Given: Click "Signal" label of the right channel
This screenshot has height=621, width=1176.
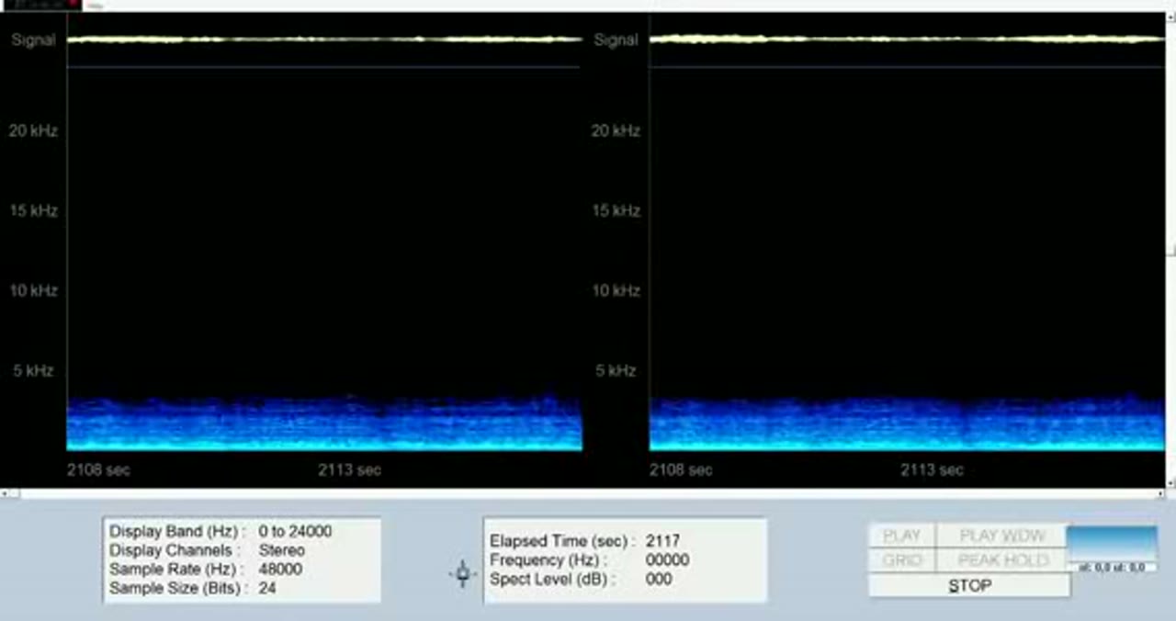Looking at the screenshot, I should (x=616, y=40).
